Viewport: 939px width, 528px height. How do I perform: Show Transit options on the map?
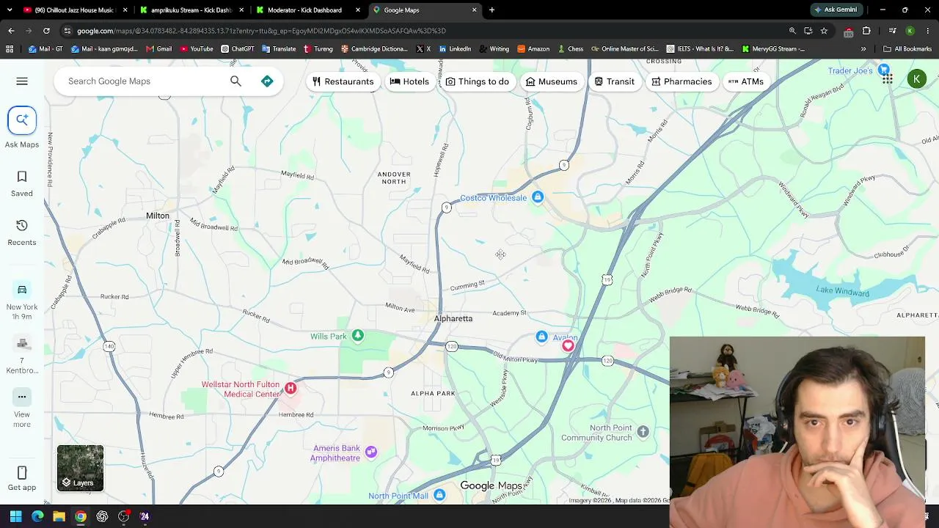pos(614,81)
